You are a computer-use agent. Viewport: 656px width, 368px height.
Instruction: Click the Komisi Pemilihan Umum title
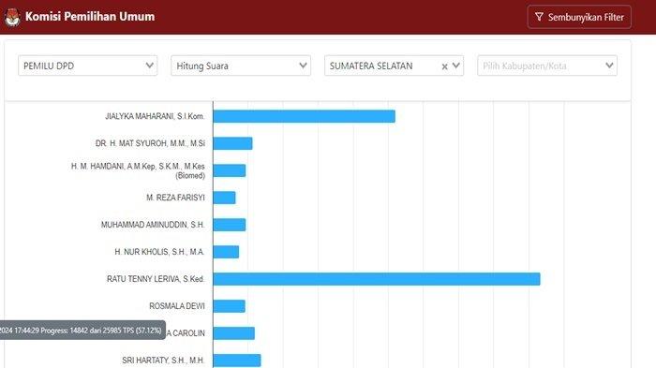click(x=90, y=17)
